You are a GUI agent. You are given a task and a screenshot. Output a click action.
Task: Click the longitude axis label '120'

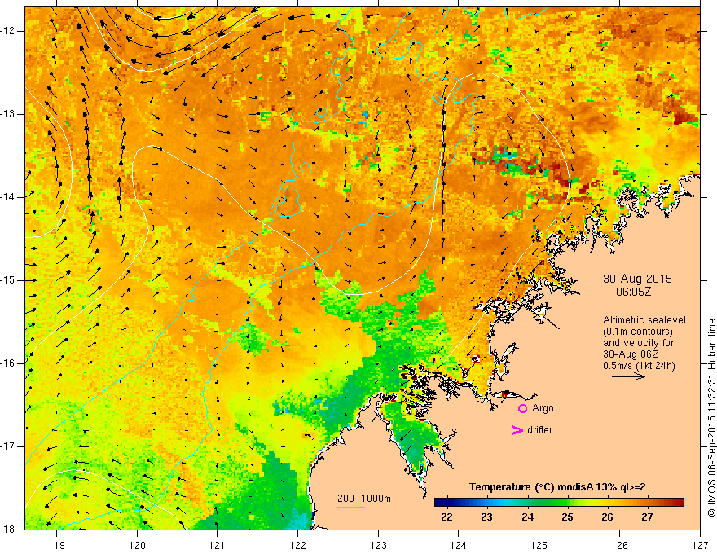[137, 545]
